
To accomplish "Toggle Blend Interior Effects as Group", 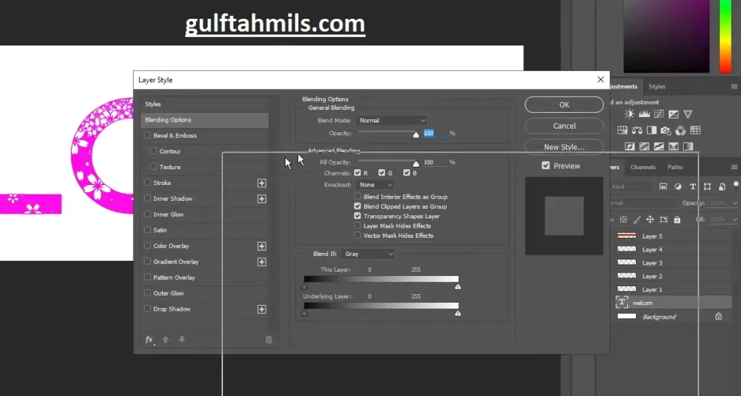I will 357,197.
